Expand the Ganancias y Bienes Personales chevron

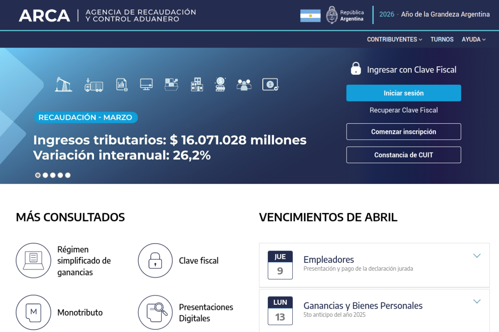[x=477, y=301]
